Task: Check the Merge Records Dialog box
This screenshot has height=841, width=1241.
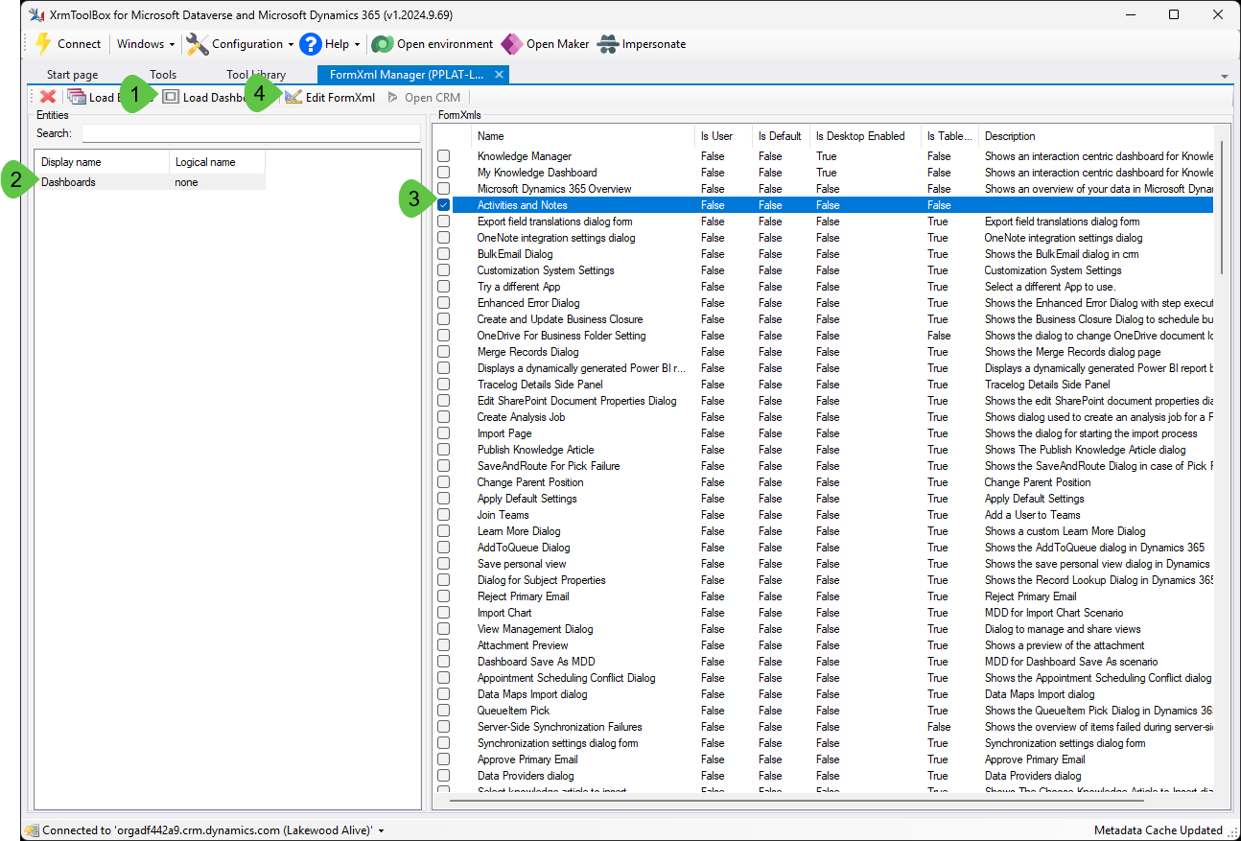Action: (444, 352)
